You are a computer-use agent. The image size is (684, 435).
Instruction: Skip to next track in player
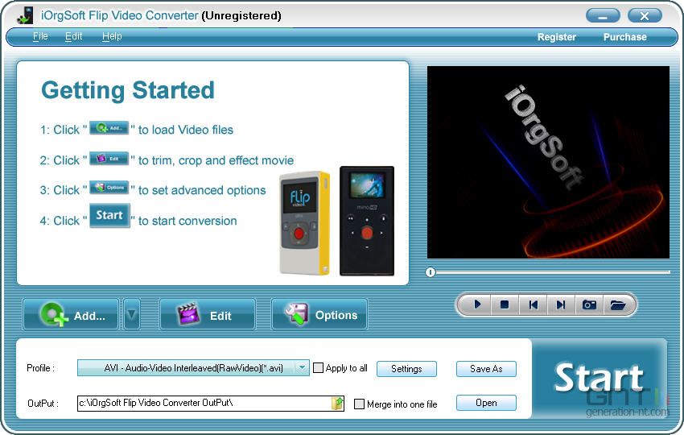pos(561,304)
